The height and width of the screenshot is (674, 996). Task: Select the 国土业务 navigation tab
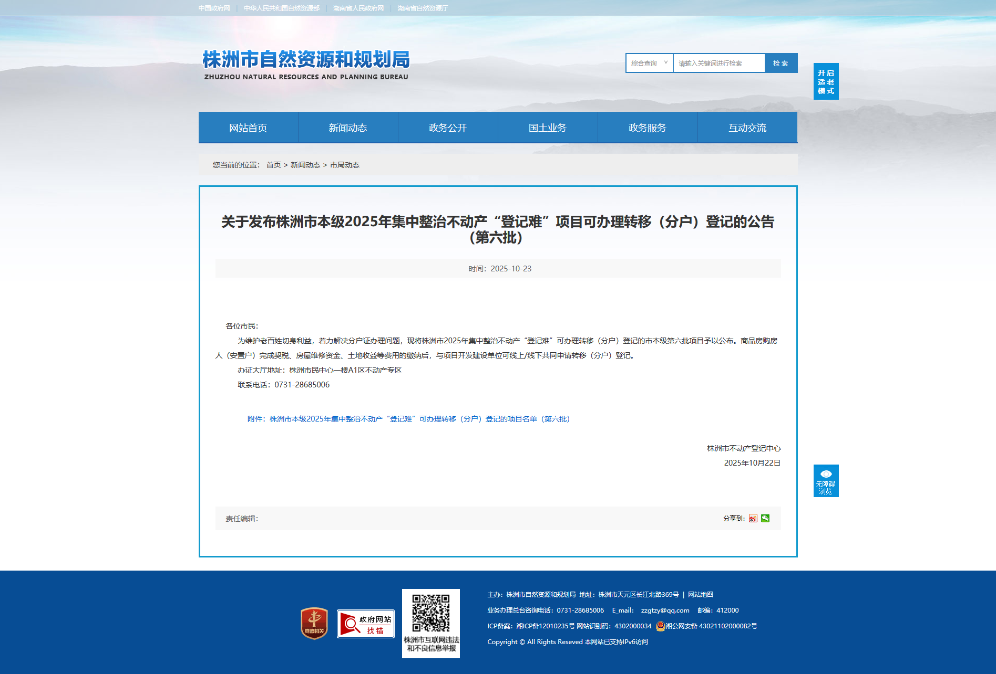click(x=548, y=128)
